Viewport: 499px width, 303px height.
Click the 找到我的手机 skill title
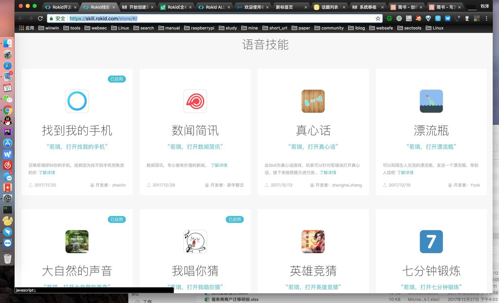tap(77, 130)
